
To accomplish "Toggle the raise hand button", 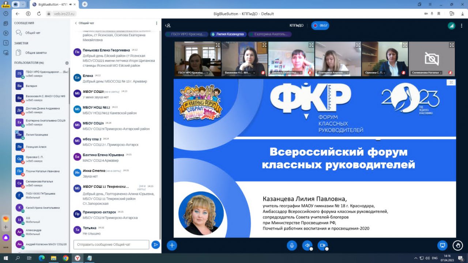I will click(457, 245).
